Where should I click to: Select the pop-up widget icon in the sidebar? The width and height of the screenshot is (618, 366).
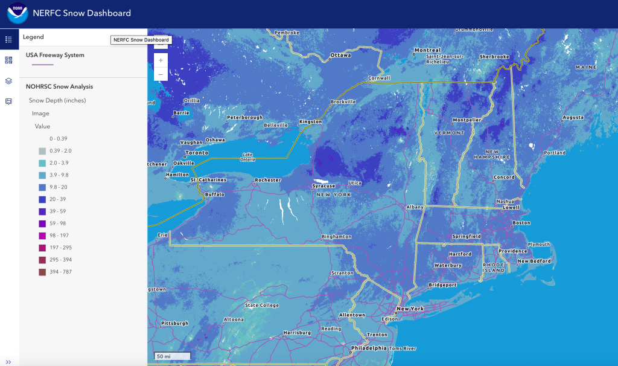click(8, 101)
